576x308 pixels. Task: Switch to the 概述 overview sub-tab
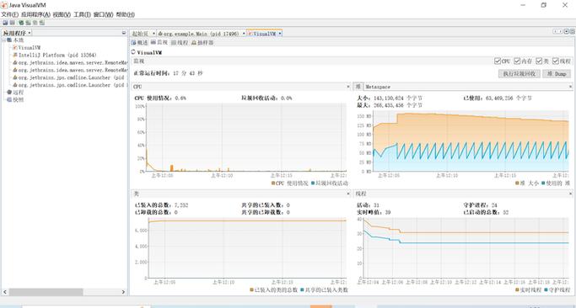pyautogui.click(x=140, y=43)
